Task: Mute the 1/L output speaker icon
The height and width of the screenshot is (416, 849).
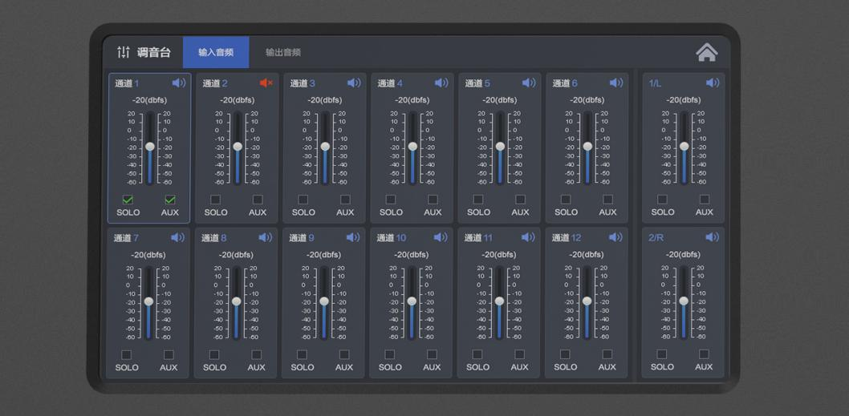Action: pyautogui.click(x=712, y=83)
